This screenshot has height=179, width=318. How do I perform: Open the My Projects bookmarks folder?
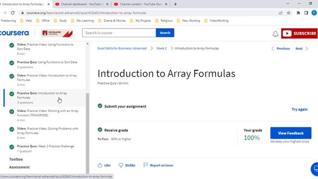(x=141, y=21)
